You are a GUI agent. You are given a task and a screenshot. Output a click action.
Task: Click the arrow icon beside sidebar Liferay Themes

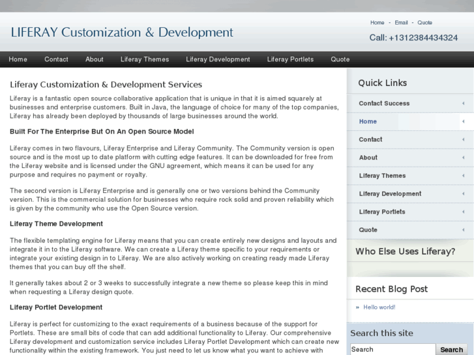[463, 176]
